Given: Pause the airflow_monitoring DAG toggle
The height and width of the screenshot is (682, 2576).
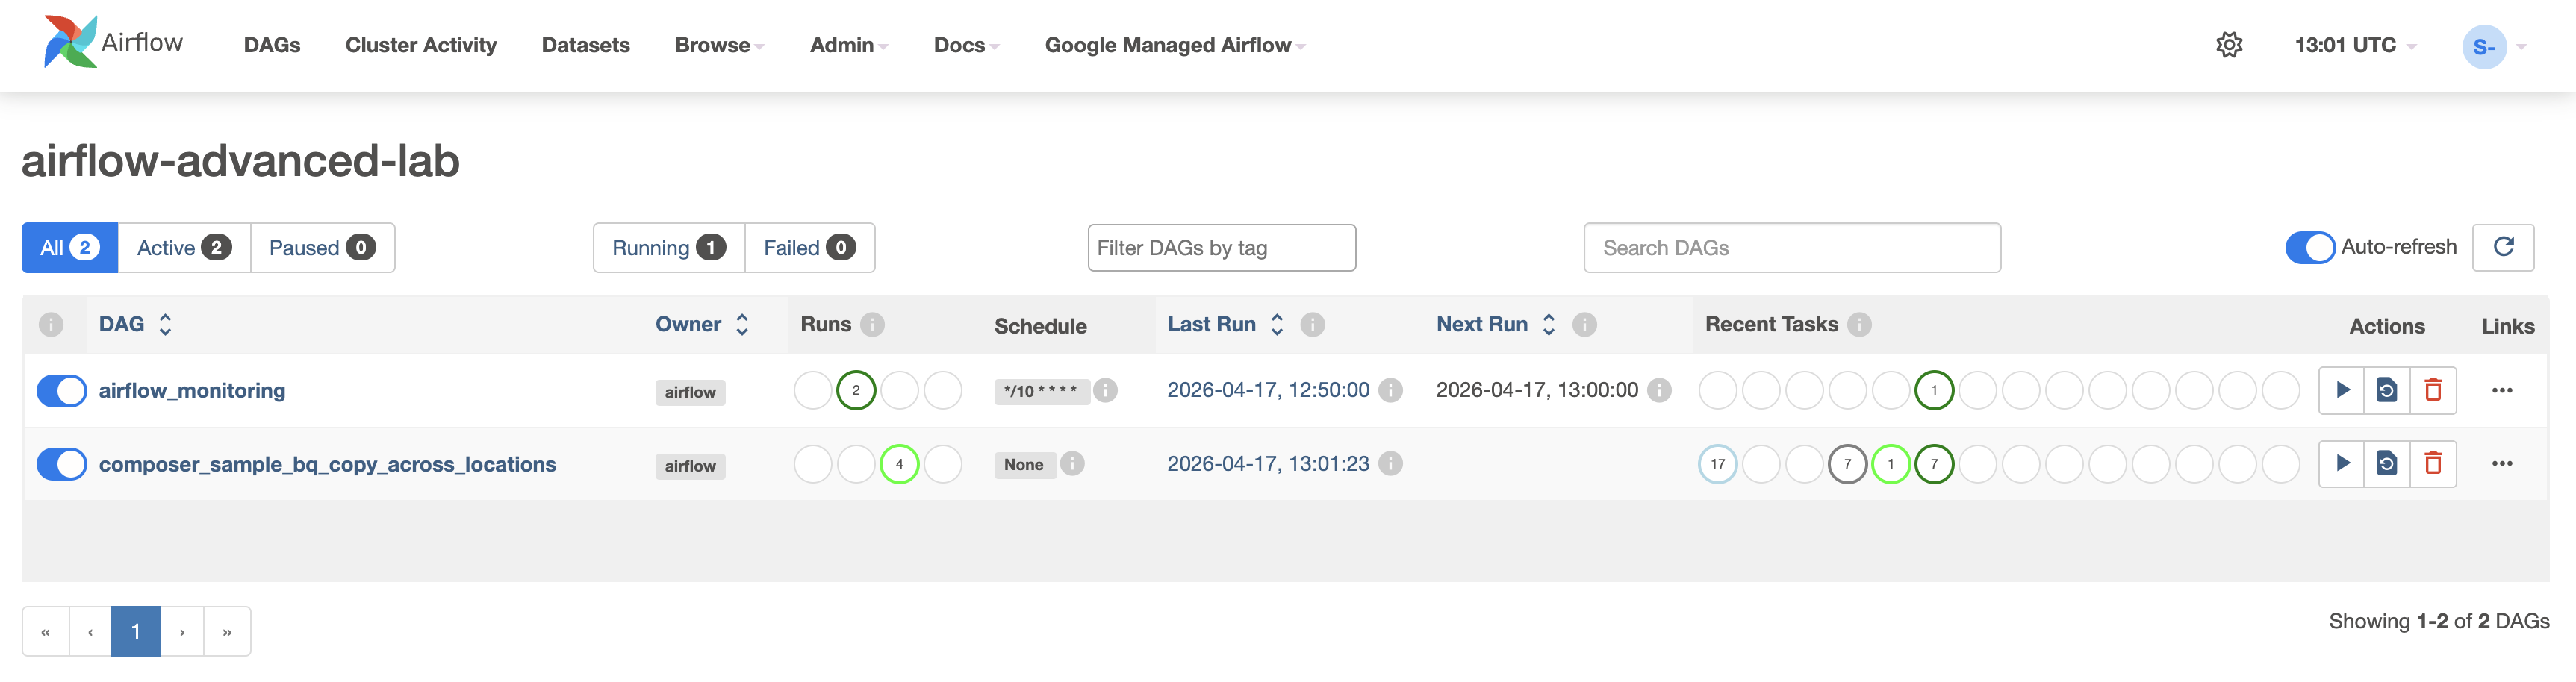Looking at the screenshot, I should click(x=62, y=390).
